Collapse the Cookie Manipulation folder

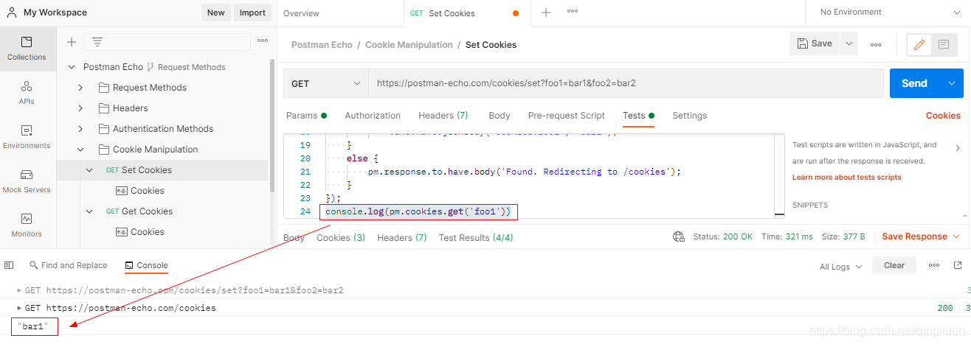pos(81,150)
